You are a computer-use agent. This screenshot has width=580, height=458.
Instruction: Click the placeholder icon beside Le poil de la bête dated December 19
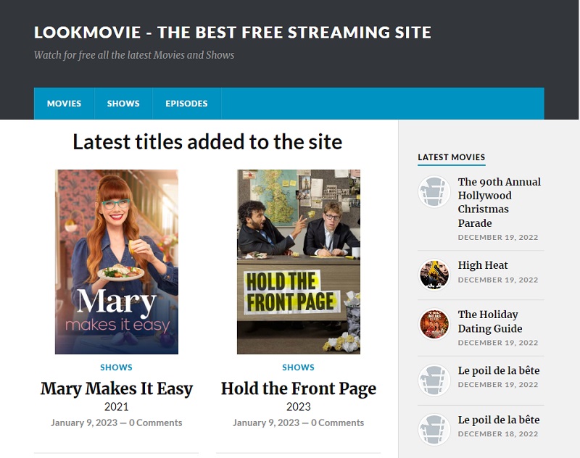434,380
